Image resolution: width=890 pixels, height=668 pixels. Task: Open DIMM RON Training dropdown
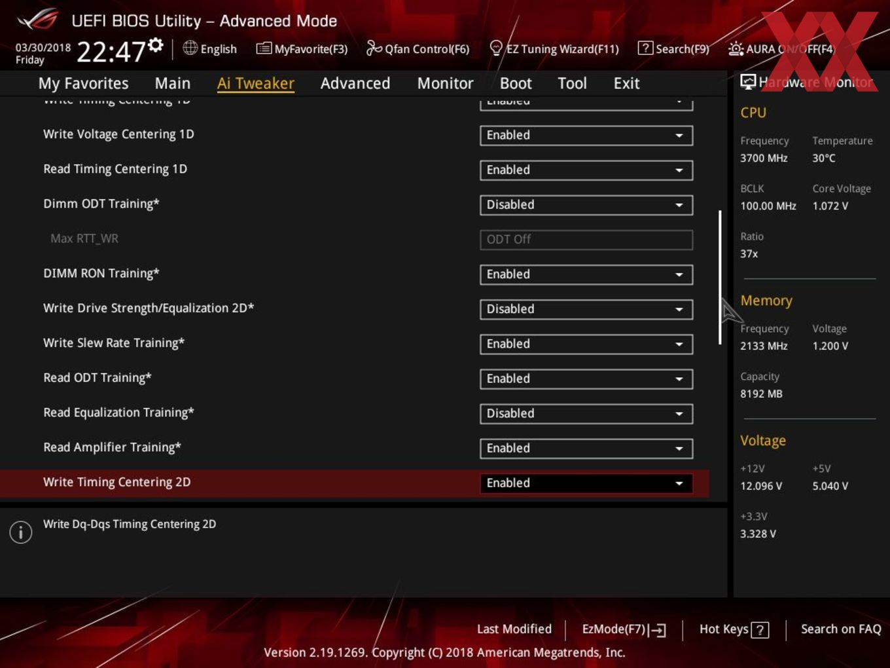click(x=586, y=274)
